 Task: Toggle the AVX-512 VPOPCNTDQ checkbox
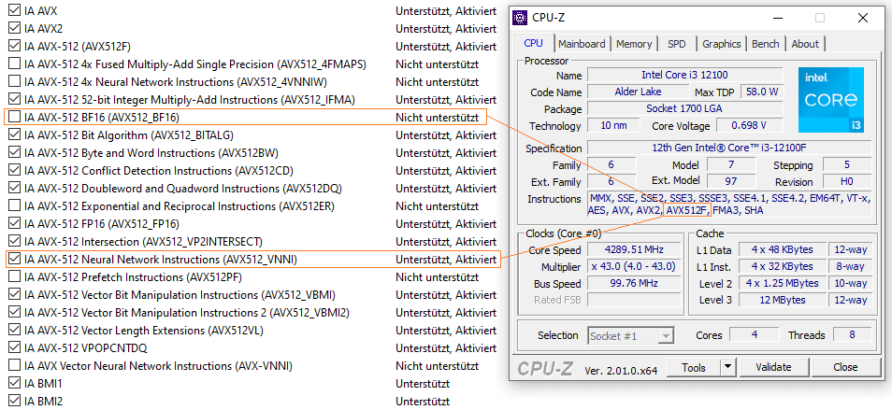tap(15, 347)
